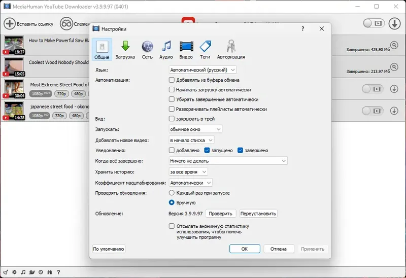Select Каждый раз при запуске radio
Image resolution: width=406 pixels, height=278 pixels.
(172, 193)
